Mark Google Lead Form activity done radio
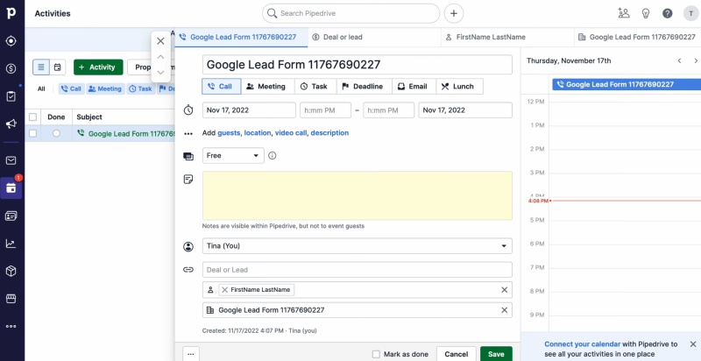The height and width of the screenshot is (361, 701). point(56,133)
